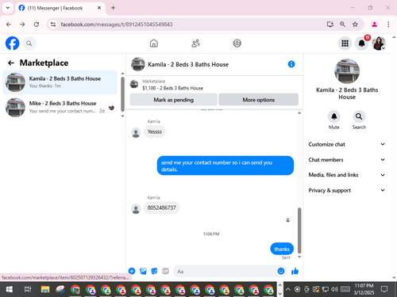
Task: Mute this conversation with the bell icon
Action: click(334, 116)
